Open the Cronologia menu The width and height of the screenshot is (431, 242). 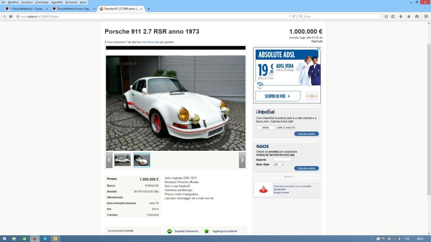42,2
